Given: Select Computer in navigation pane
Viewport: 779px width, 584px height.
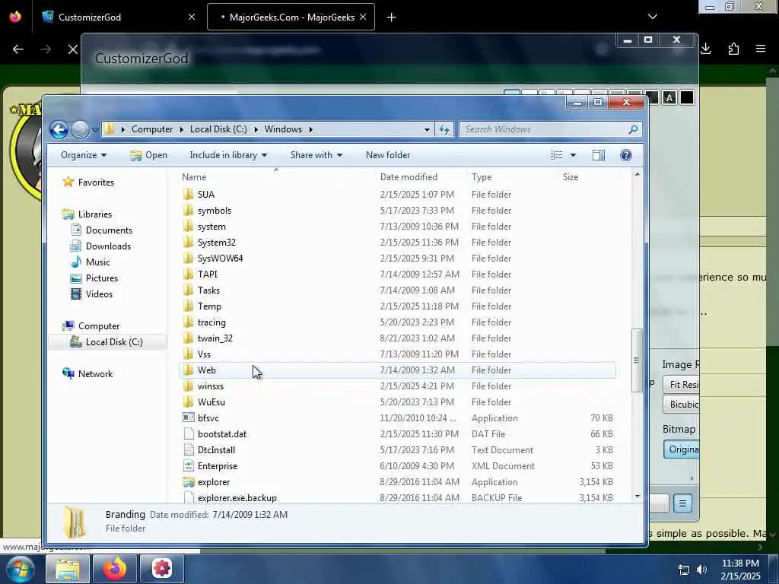Looking at the screenshot, I should pyautogui.click(x=99, y=325).
